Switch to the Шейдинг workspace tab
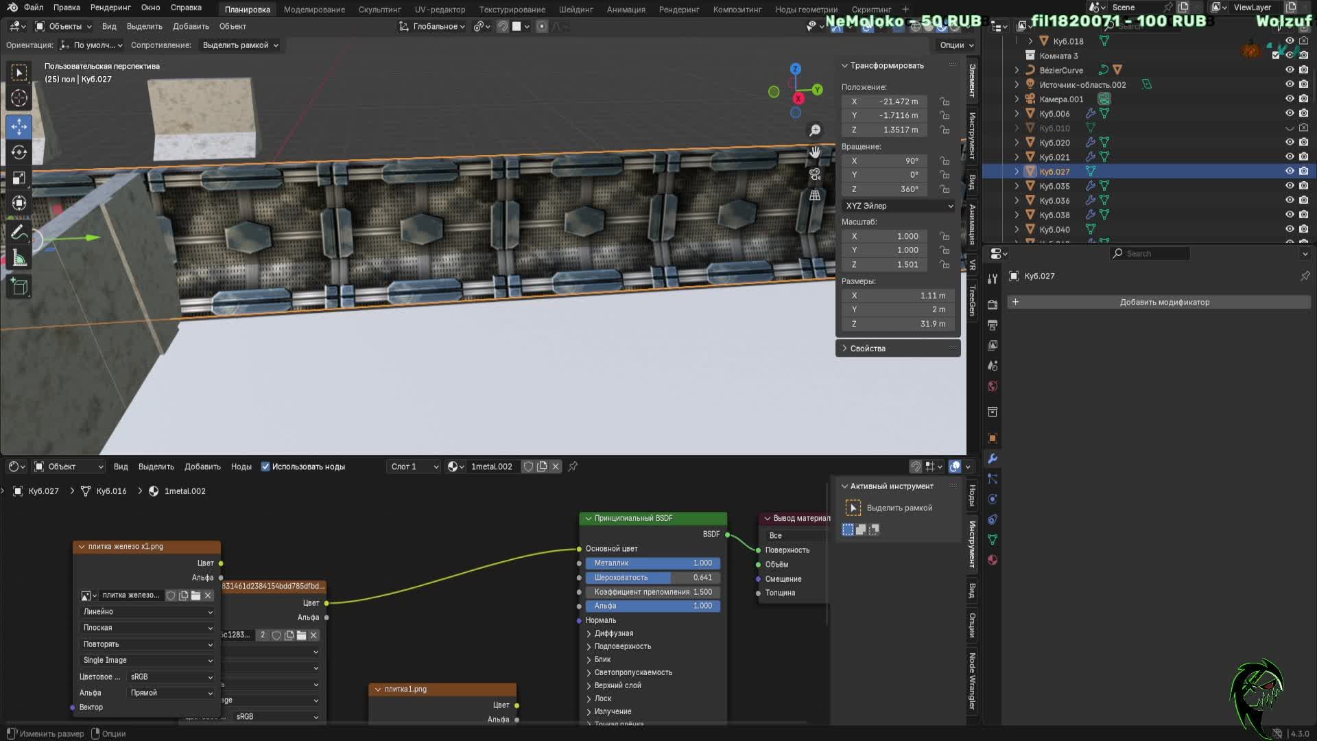Viewport: 1317px width, 741px height. [x=576, y=9]
